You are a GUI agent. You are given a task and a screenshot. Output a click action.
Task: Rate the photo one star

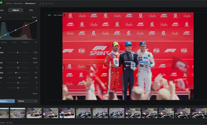pos(41,3)
